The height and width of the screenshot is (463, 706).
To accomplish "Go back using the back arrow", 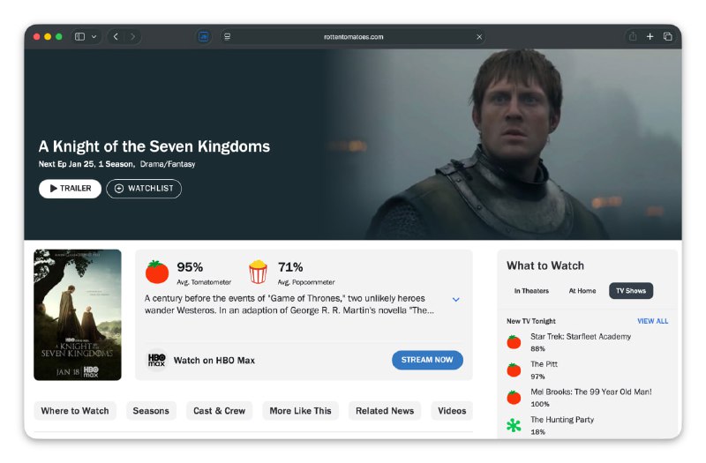I will pyautogui.click(x=116, y=36).
